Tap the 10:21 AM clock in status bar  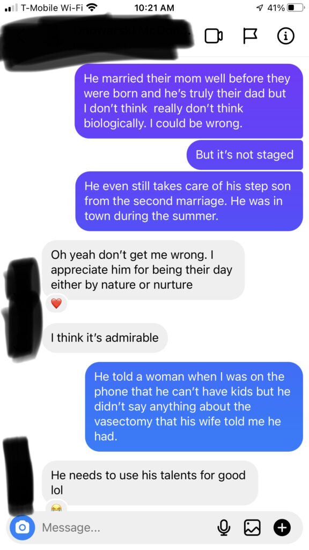pos(154,8)
